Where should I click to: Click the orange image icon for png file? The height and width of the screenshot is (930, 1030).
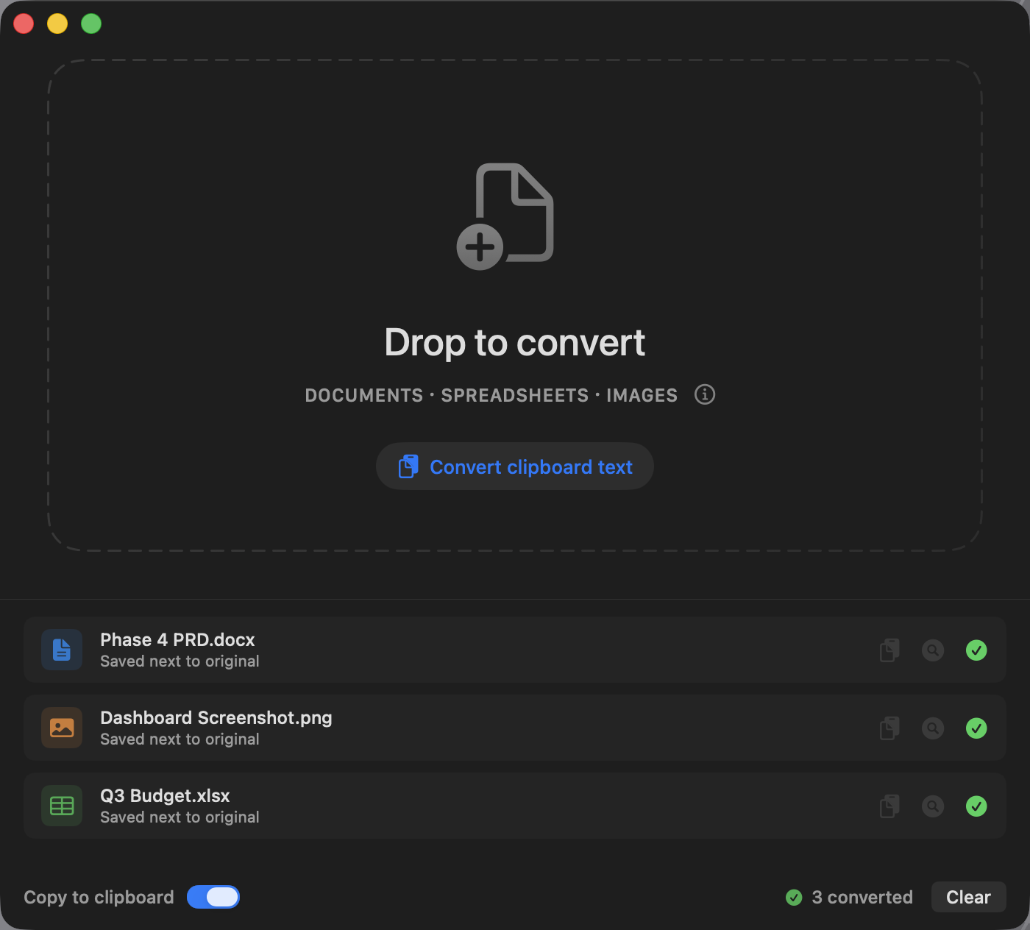(x=62, y=728)
